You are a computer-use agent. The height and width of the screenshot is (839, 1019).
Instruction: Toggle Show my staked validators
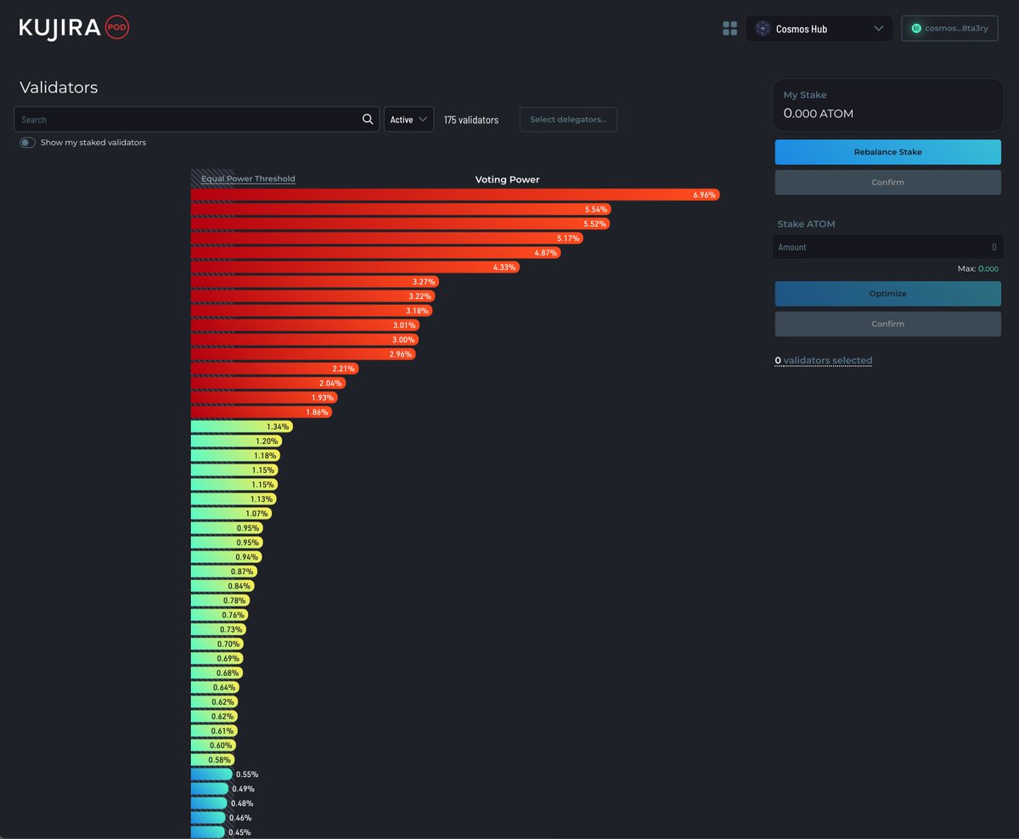[x=26, y=143]
